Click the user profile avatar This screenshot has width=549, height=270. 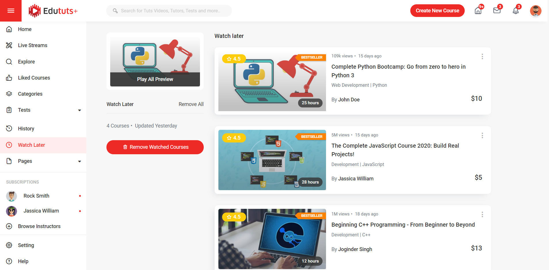535,11
